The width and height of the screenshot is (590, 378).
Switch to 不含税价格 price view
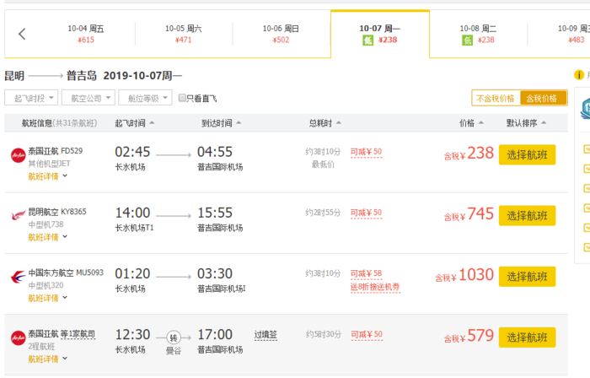(x=496, y=98)
